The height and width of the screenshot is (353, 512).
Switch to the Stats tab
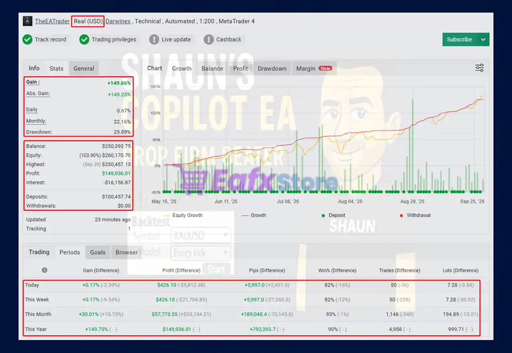pyautogui.click(x=56, y=68)
